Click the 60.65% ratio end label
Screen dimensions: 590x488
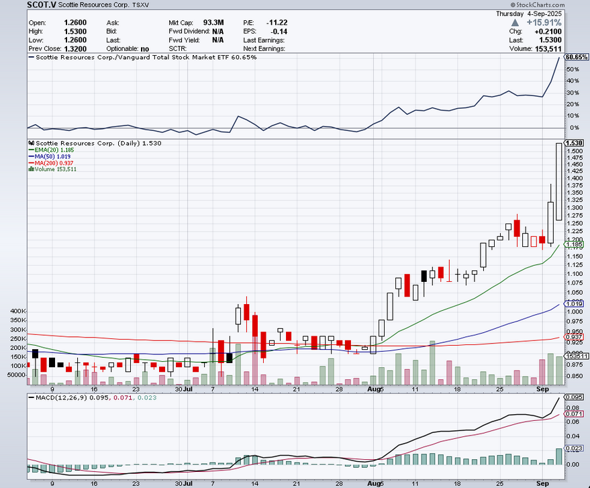[577, 57]
